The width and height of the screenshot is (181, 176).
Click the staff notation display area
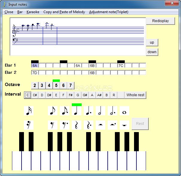click(78, 36)
